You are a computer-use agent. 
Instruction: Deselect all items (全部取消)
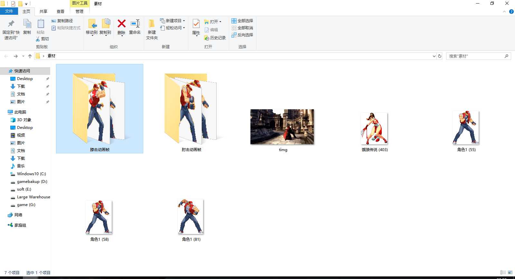242,28
